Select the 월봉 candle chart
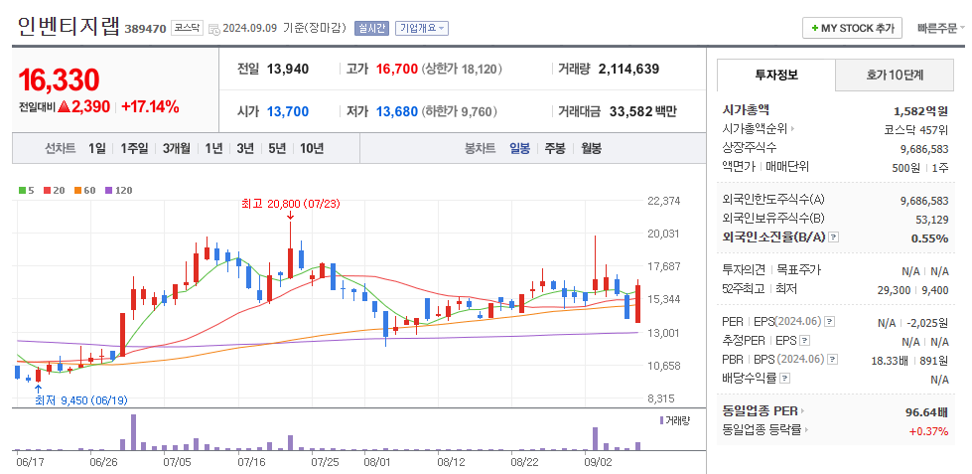972x474 pixels. pyautogui.click(x=591, y=149)
